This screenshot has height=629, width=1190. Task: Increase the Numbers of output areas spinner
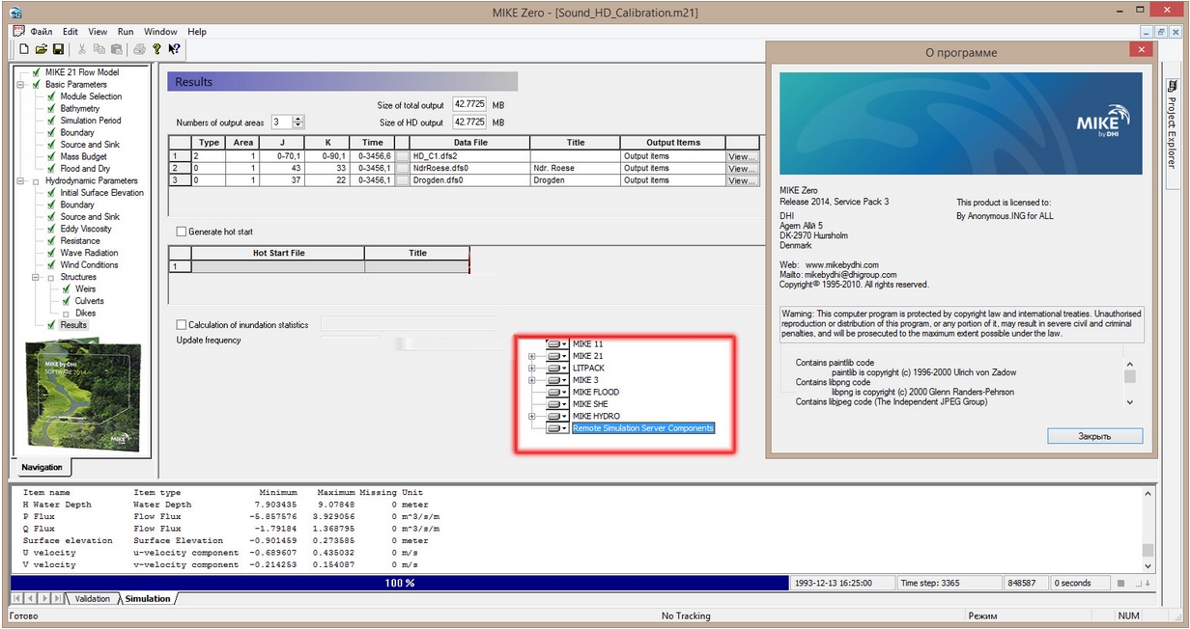[298, 120]
